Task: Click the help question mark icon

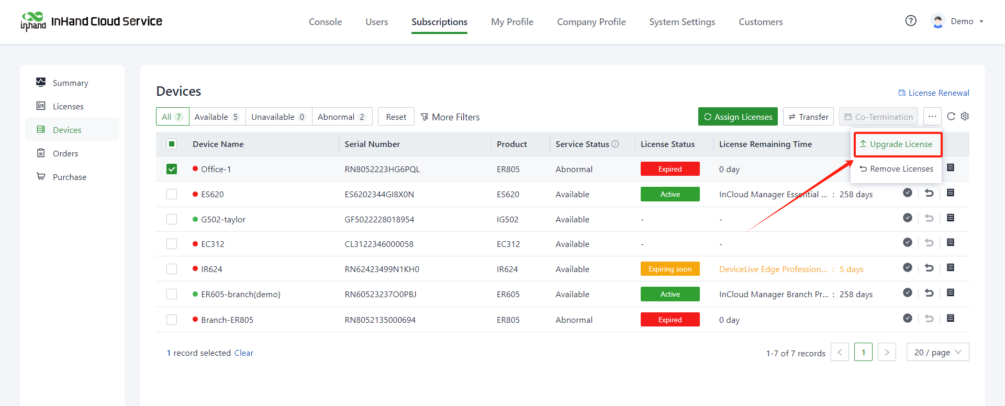Action: click(911, 21)
